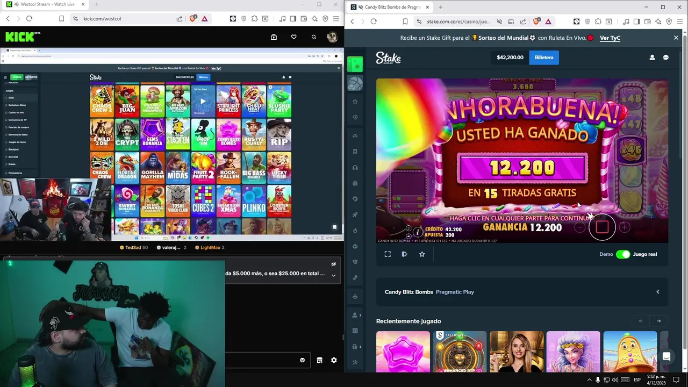Increase bet with plus button in game

[624, 227]
